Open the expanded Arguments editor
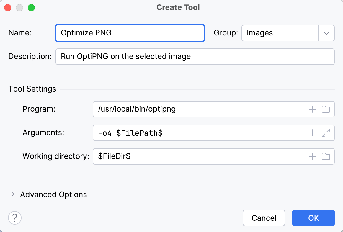The width and height of the screenshot is (343, 232). (326, 133)
